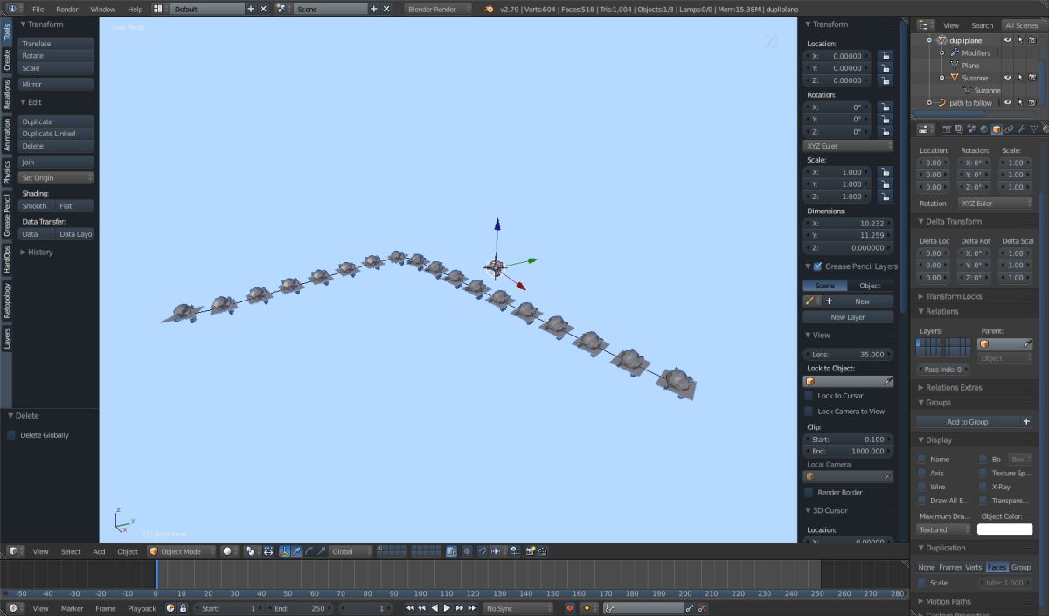Jump to first frame in timeline

tap(410, 608)
